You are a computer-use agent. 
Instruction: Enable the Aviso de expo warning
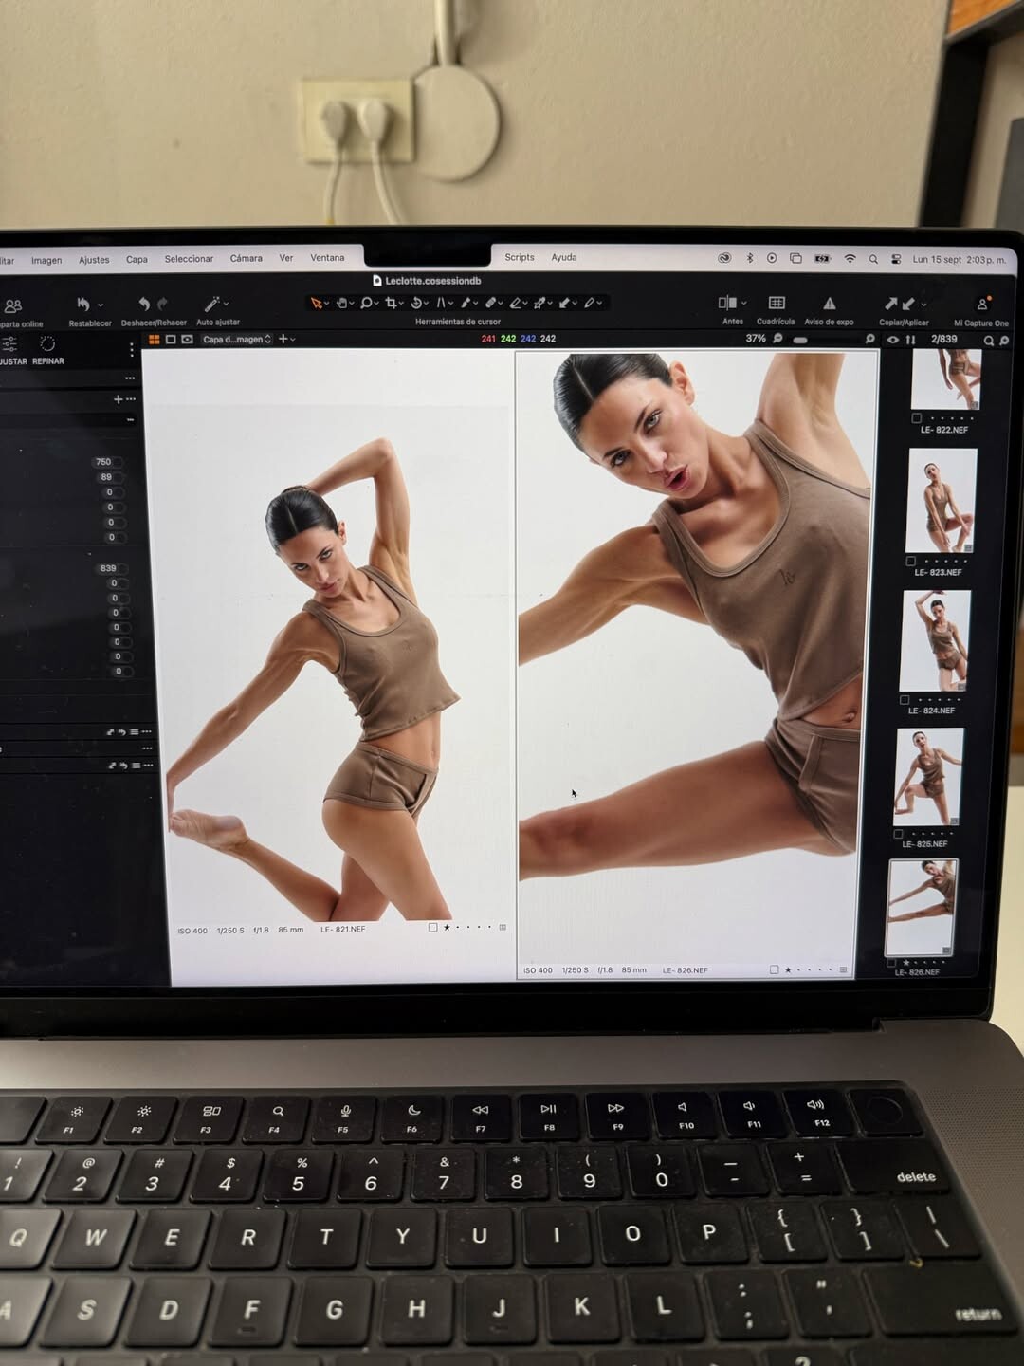pyautogui.click(x=829, y=304)
